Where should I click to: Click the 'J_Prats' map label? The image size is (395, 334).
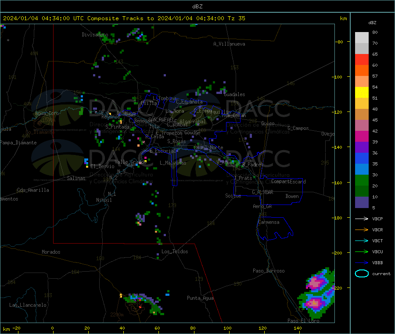click(243, 178)
